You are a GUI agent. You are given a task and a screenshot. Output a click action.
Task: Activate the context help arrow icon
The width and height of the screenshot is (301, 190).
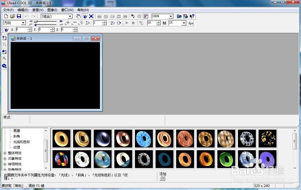coord(192,16)
